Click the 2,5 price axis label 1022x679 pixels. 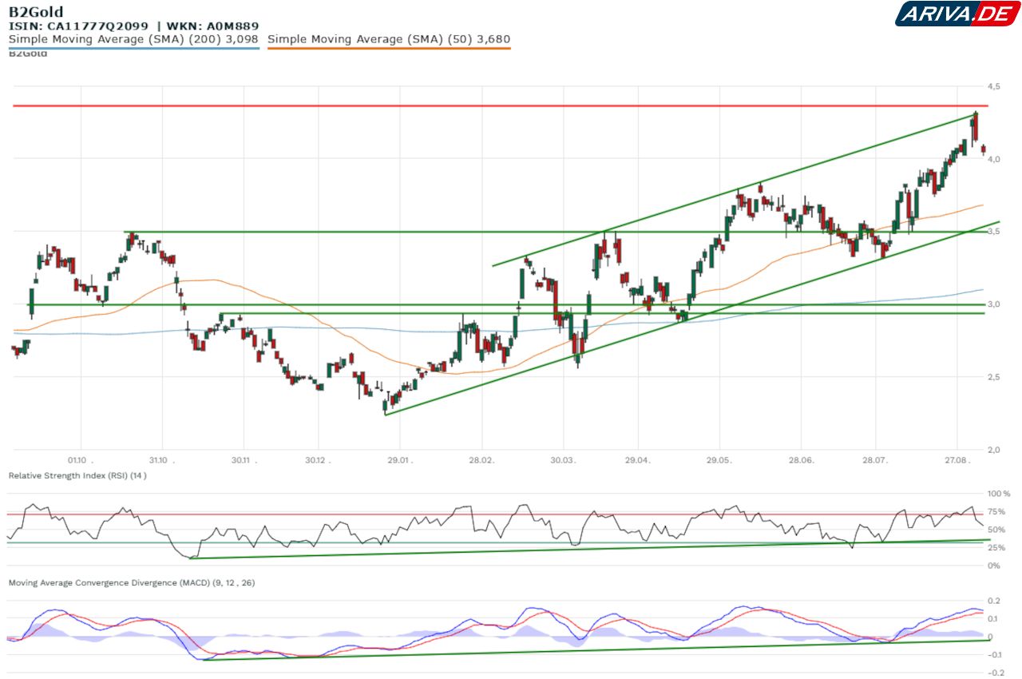pos(994,377)
